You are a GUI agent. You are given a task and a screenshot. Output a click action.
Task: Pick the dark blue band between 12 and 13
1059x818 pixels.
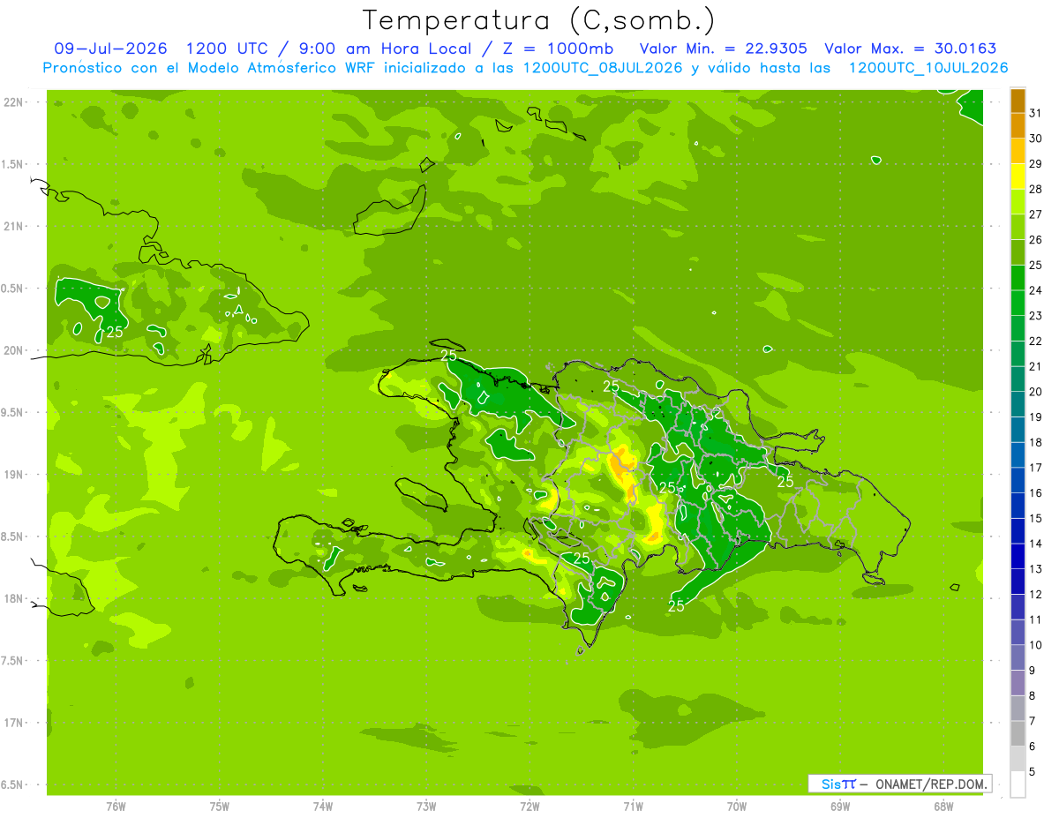[x=1018, y=582]
